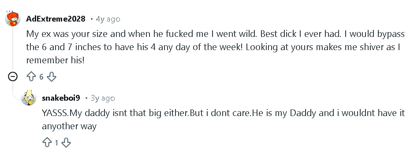414x160 pixels.
Task: Open permalink from '3y ago' timestamp
Action: point(103,98)
